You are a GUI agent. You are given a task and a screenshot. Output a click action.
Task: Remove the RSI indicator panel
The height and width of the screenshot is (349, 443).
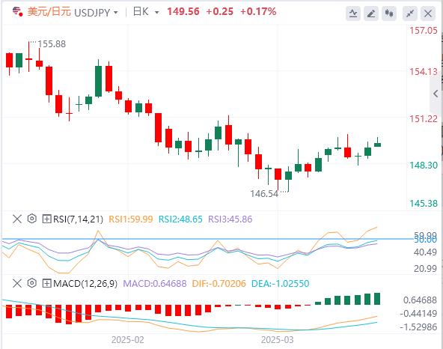click(x=17, y=219)
